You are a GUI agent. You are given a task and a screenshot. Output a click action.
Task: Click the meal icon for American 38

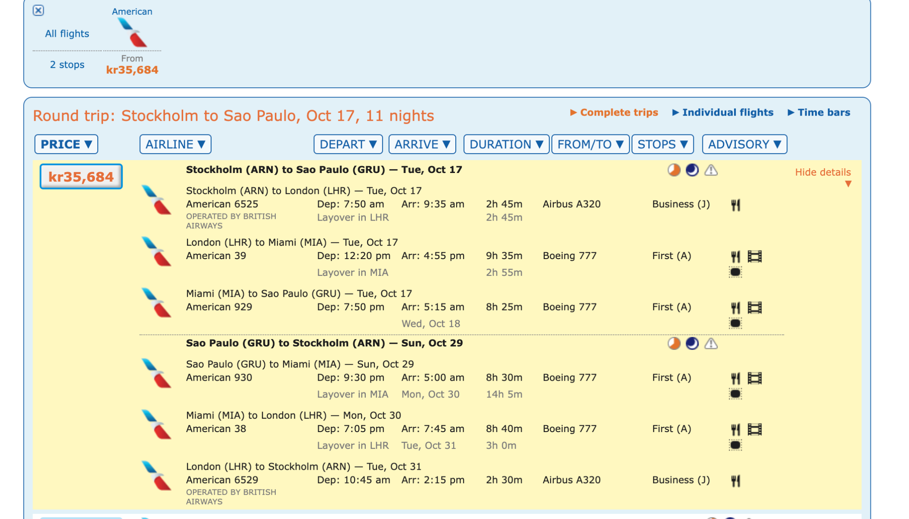[x=735, y=429]
